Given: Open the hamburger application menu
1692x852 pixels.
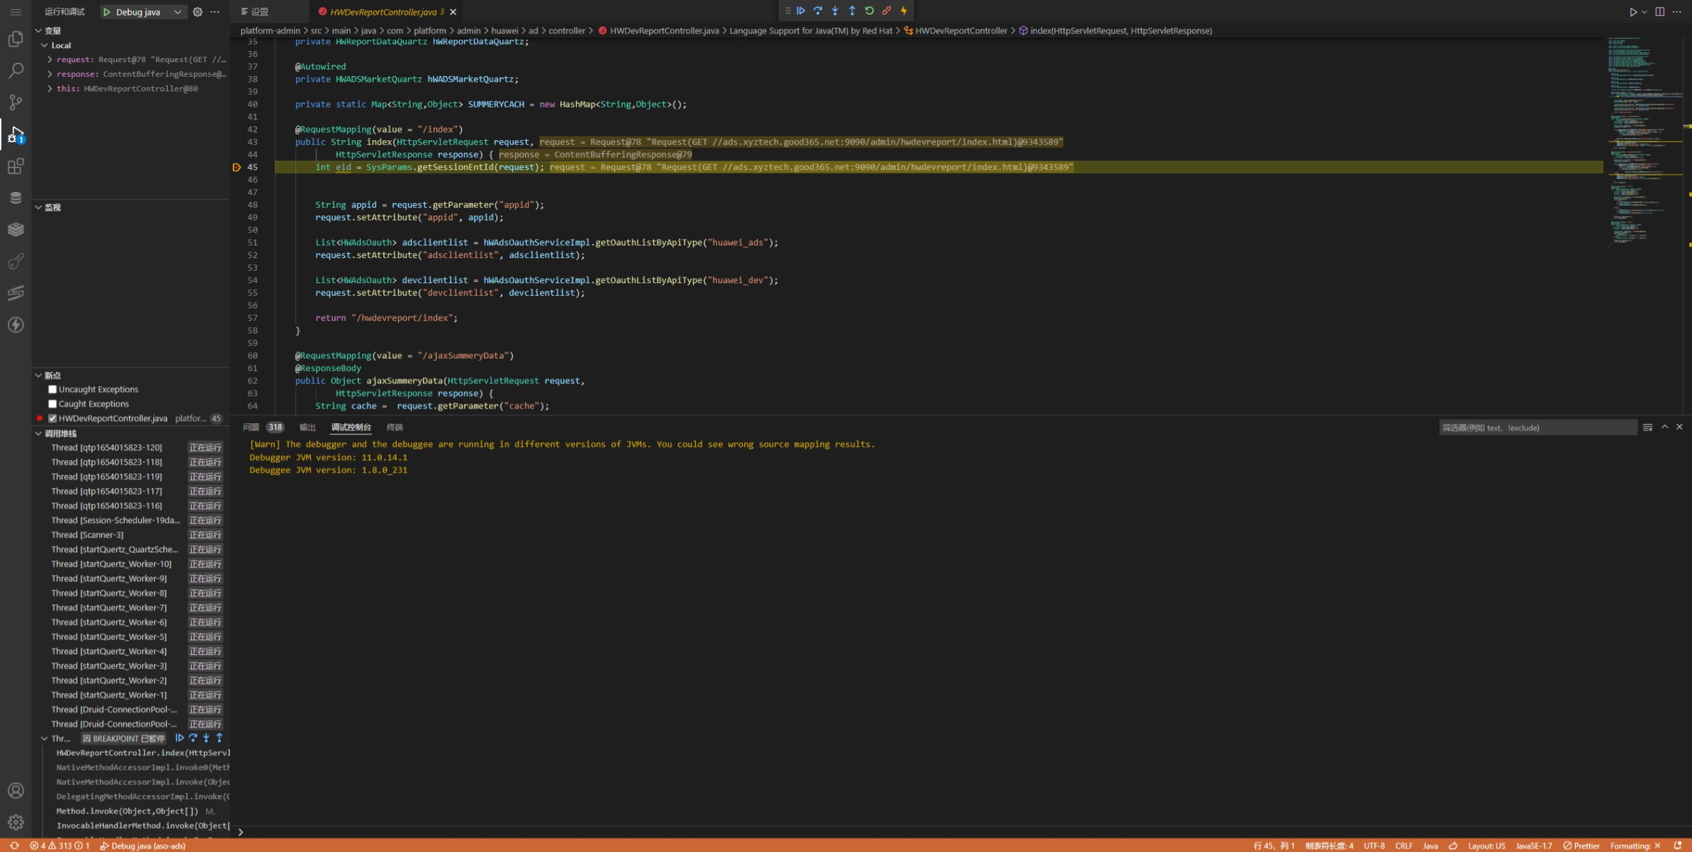Looking at the screenshot, I should (x=15, y=12).
